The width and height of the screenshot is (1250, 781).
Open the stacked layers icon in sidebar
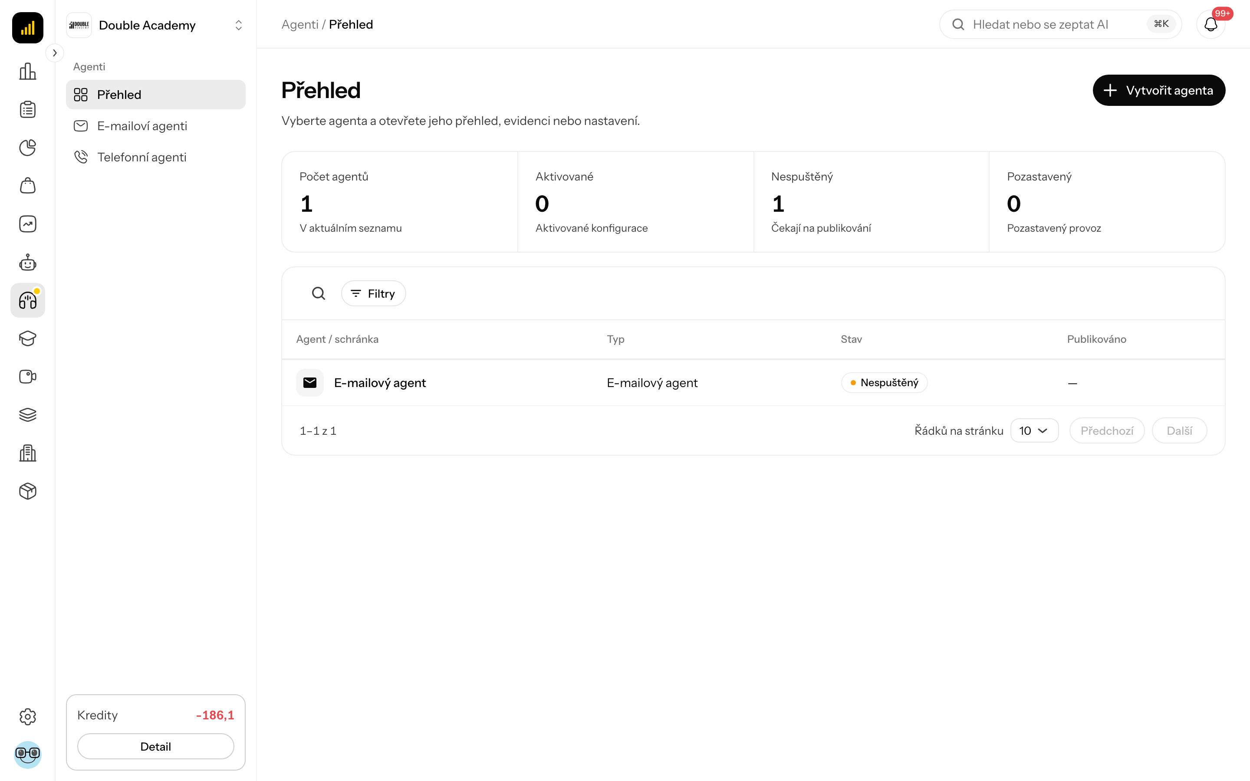point(27,415)
